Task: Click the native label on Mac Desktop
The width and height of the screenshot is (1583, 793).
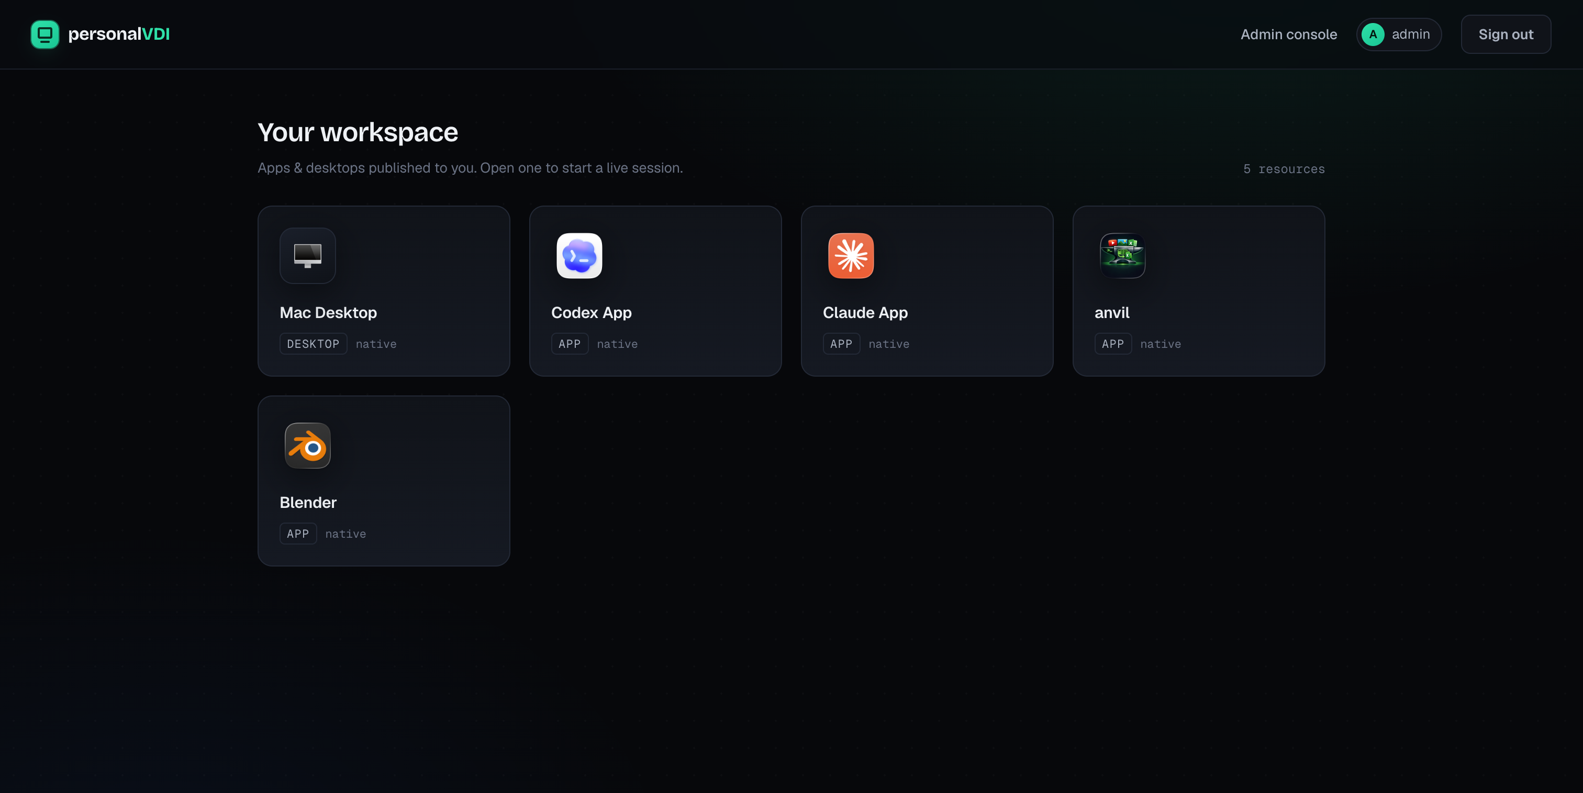Action: tap(376, 344)
